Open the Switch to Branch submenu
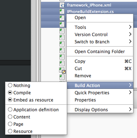Viewport: 137px width, 138px height. (100, 42)
